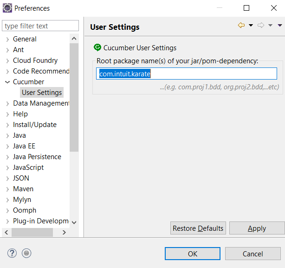Image resolution: width=285 pixels, height=268 pixels.
Task: Click the back navigation arrow icon
Action: (241, 26)
